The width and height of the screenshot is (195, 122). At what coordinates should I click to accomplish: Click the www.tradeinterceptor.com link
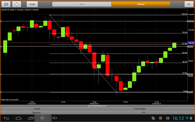pos(97,106)
